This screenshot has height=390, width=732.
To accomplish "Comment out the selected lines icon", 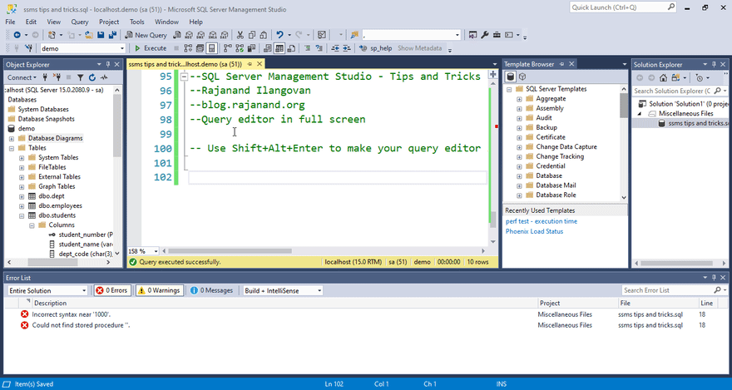I will [307, 48].
